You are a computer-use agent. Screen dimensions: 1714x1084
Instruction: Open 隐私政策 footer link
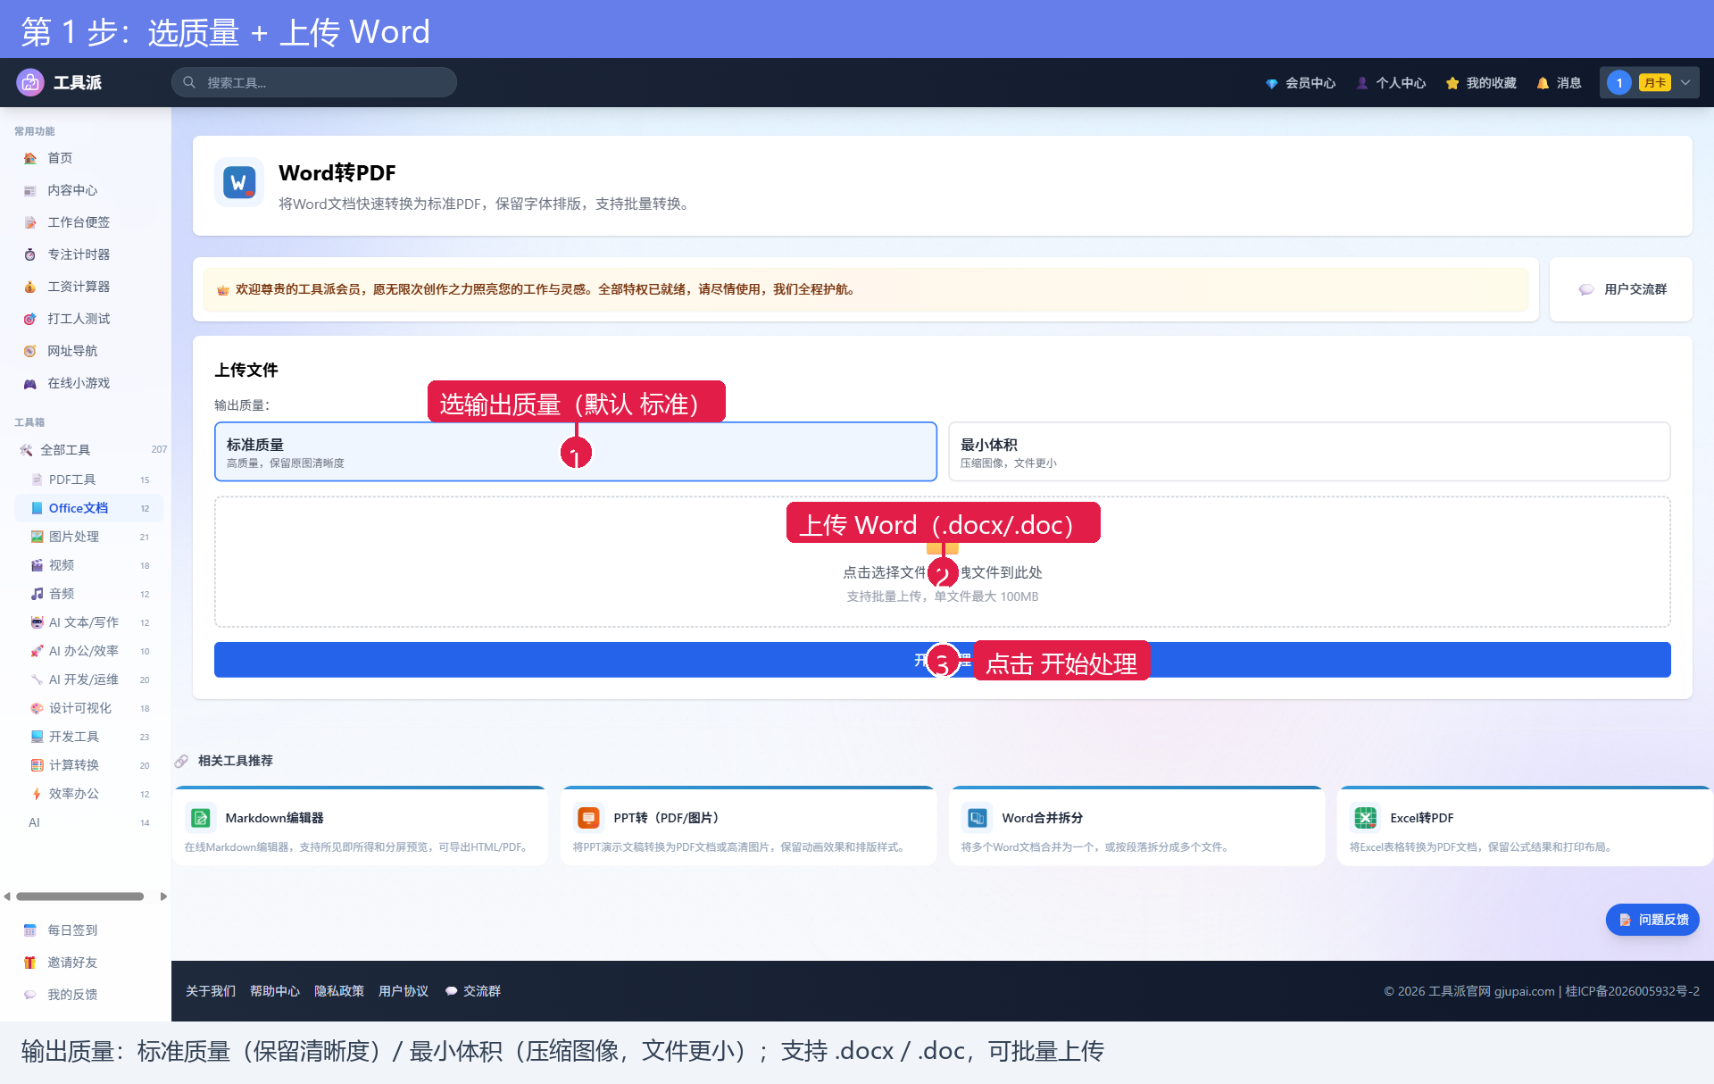click(339, 991)
